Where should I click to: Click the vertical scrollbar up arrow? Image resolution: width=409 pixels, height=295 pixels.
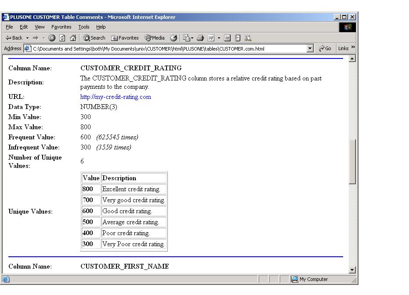(x=352, y=59)
